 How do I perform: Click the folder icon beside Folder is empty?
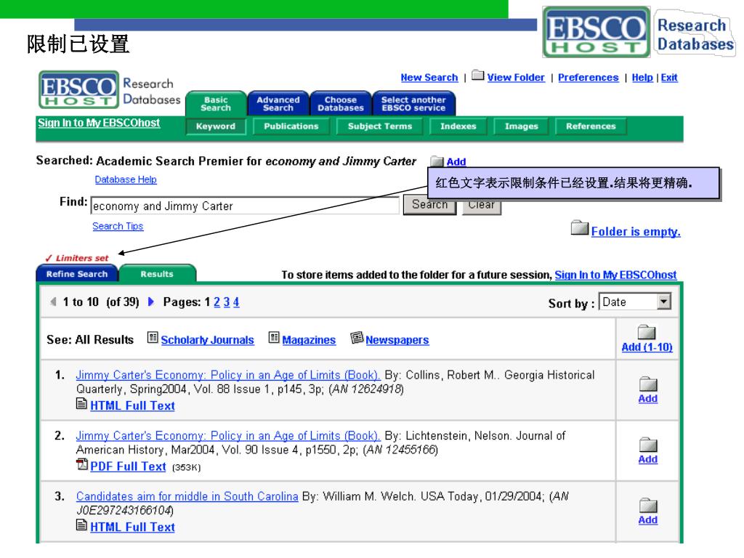click(579, 227)
